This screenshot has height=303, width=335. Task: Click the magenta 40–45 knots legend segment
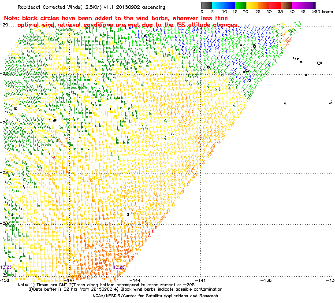[298, 5]
